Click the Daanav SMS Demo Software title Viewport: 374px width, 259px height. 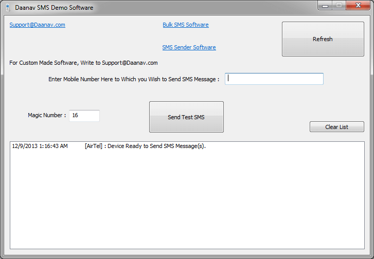(54, 8)
